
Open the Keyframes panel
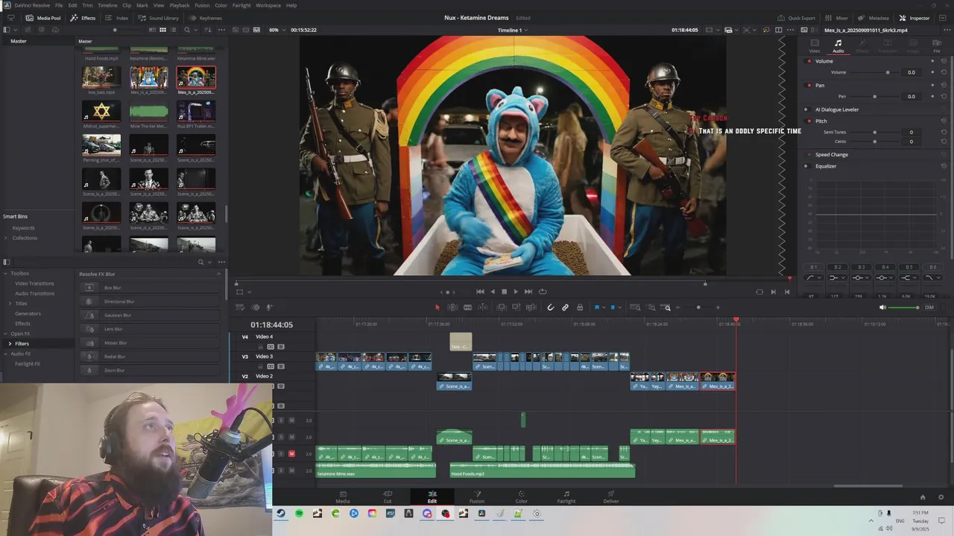click(206, 18)
